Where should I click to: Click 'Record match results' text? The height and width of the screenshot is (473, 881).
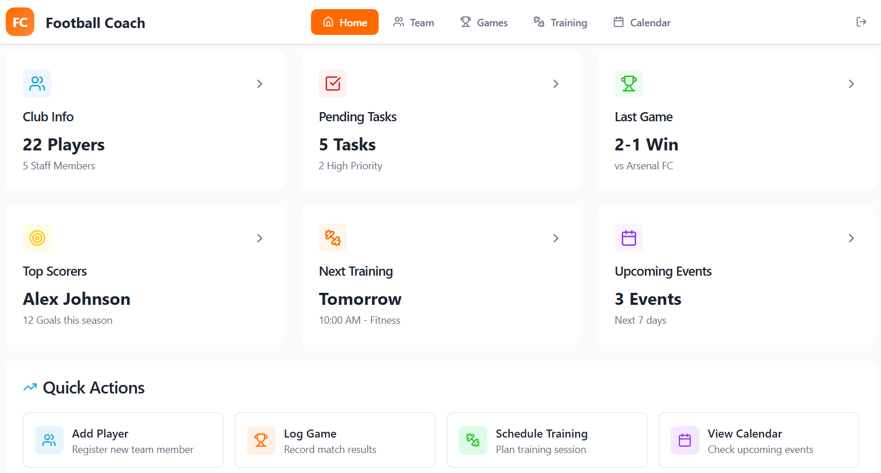[330, 450]
